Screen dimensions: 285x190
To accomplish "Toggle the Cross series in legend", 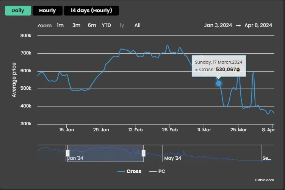I will (x=129, y=171).
